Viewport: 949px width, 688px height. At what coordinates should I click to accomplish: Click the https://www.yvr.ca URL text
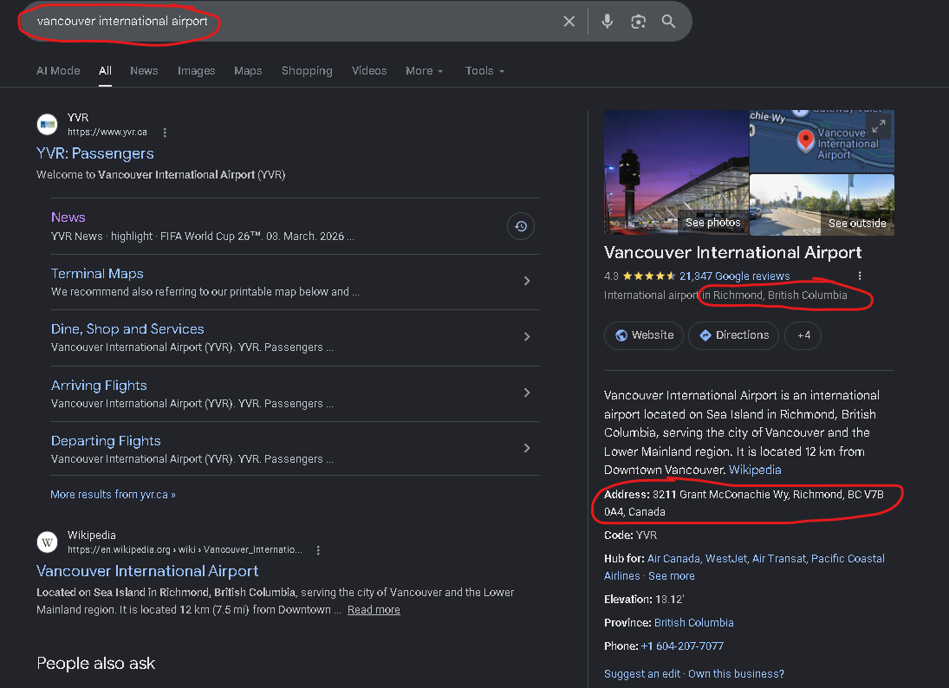pyautogui.click(x=107, y=132)
